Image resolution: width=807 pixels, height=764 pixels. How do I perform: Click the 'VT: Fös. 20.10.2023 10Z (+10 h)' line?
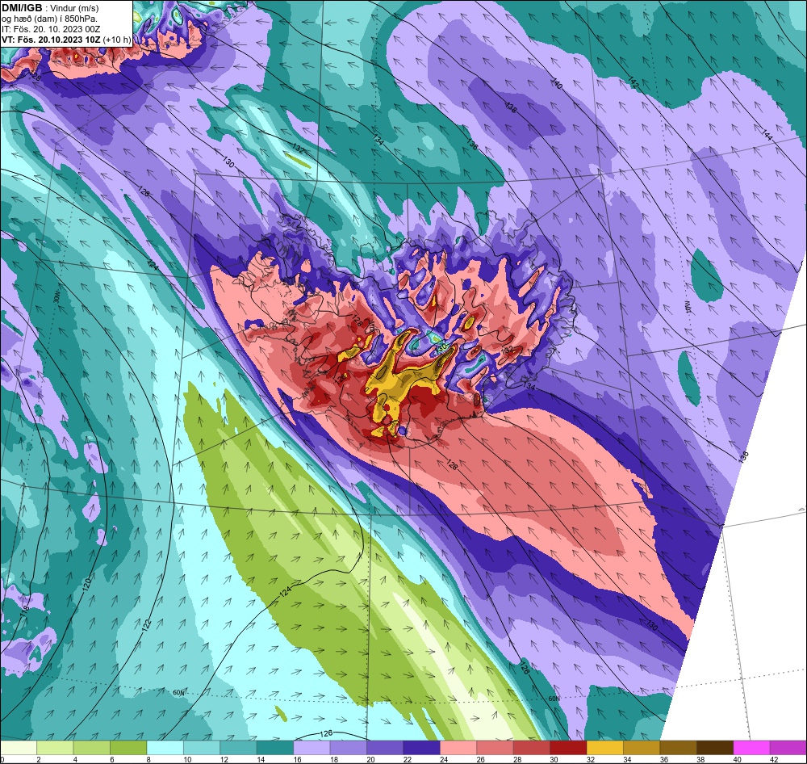(x=66, y=40)
